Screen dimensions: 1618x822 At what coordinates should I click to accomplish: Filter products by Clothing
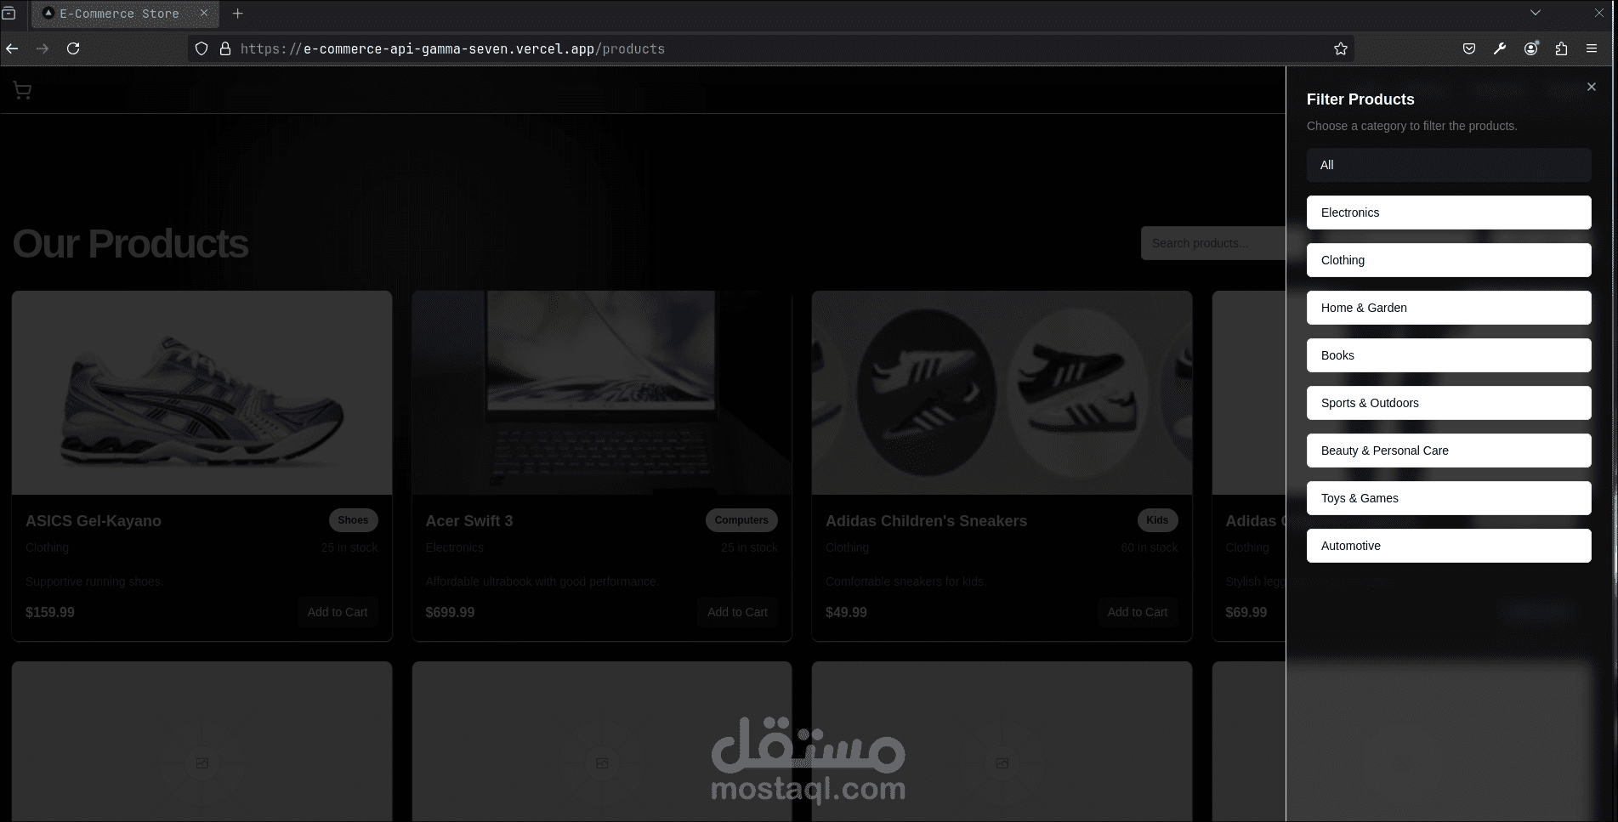point(1449,260)
